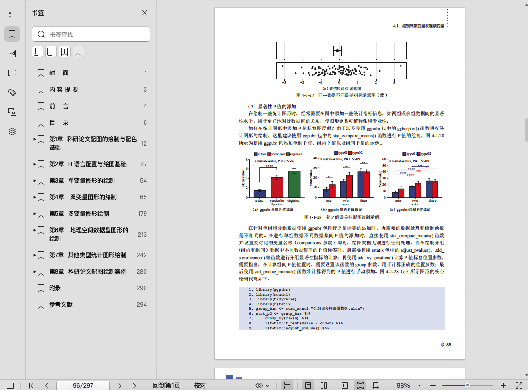
Task: Open the layers panel icon
Action: pos(12,131)
